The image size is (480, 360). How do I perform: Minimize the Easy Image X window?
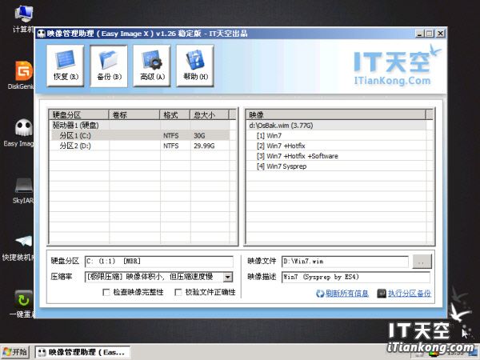(419, 34)
